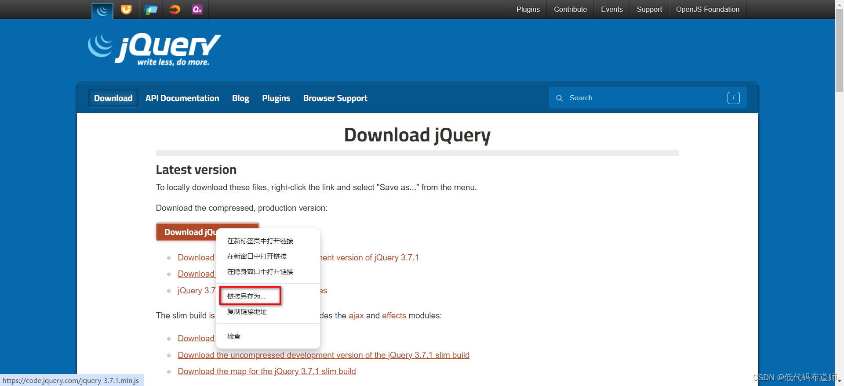Choose save link as (链接另存为...)
Image resolution: width=844 pixels, height=386 pixels.
(x=268, y=296)
